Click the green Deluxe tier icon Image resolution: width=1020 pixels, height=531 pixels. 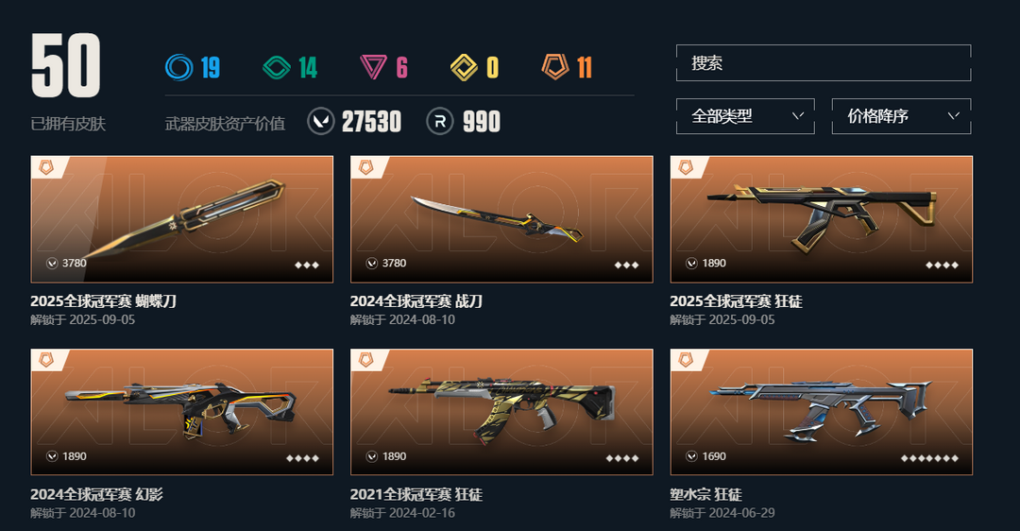coord(277,67)
